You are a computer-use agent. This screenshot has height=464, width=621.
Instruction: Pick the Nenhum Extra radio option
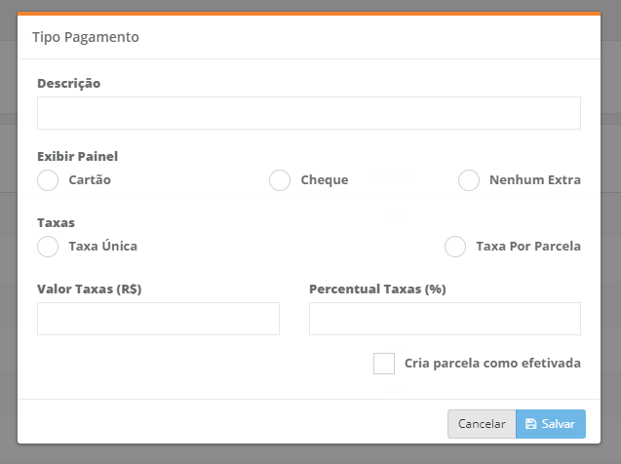coord(469,180)
